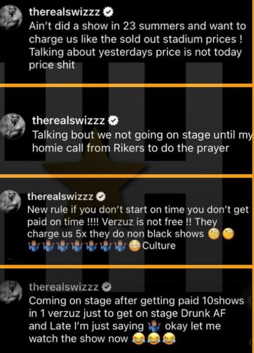
Task: Click the first monocle face emoji
Action: click(x=213, y=234)
